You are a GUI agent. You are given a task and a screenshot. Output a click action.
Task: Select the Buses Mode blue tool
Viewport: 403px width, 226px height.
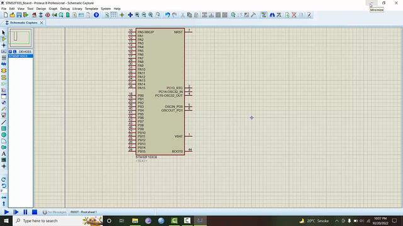[x=4, y=64]
